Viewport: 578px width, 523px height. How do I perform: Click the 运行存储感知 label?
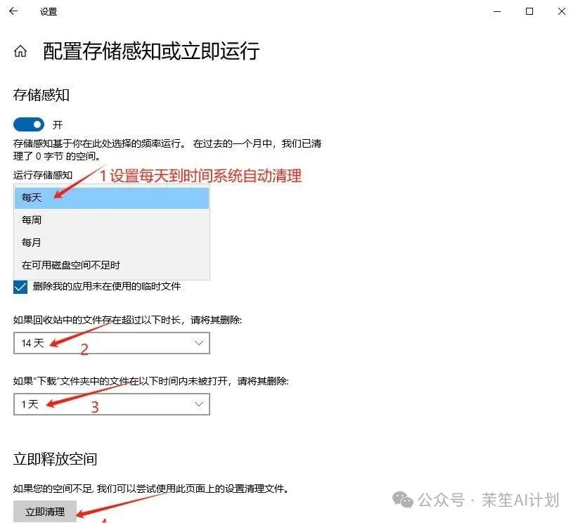coord(43,175)
